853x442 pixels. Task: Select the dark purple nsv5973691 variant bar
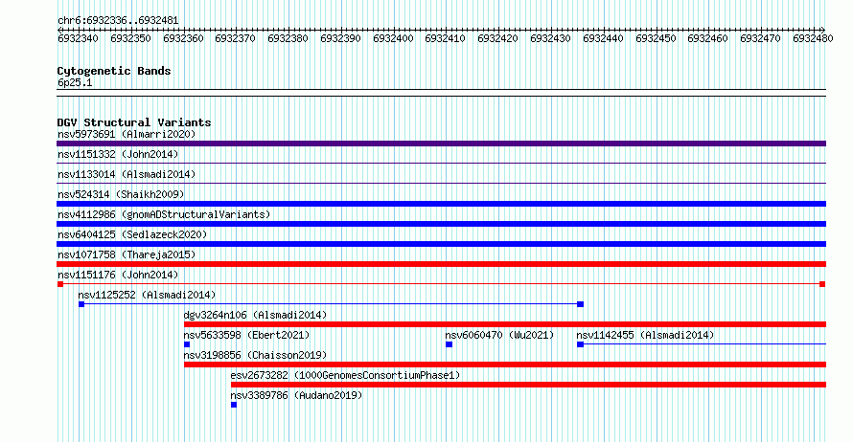(x=441, y=144)
